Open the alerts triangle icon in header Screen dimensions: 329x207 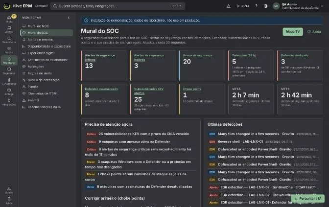[229, 6]
